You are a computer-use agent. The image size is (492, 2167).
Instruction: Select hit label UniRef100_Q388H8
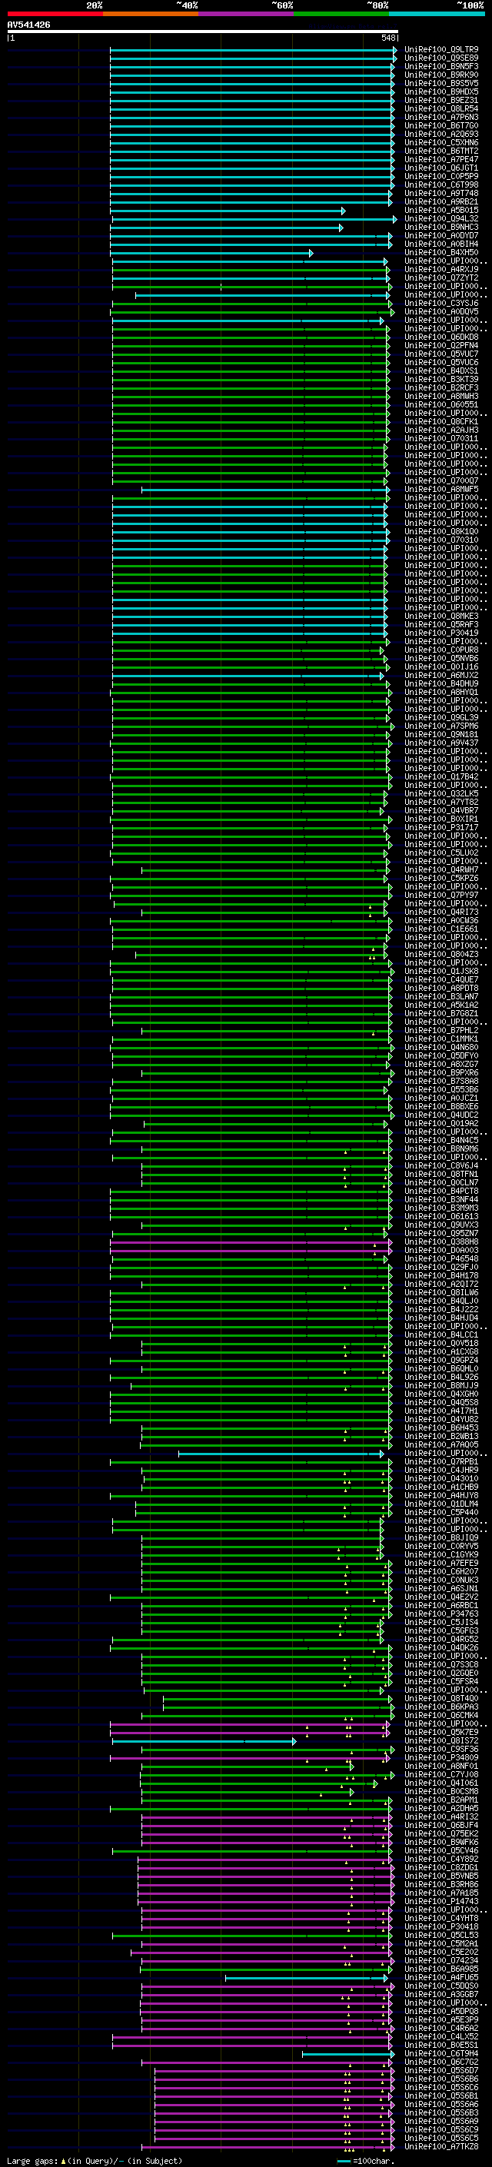(x=440, y=1242)
